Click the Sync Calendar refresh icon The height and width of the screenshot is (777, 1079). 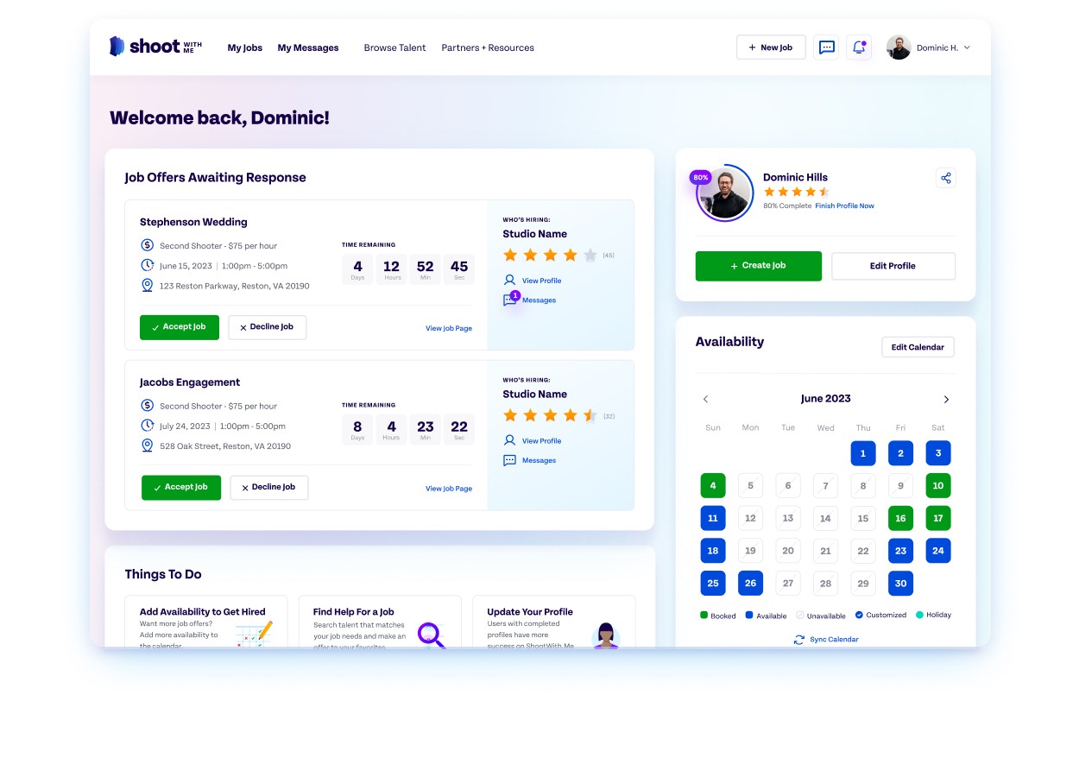[x=799, y=640]
